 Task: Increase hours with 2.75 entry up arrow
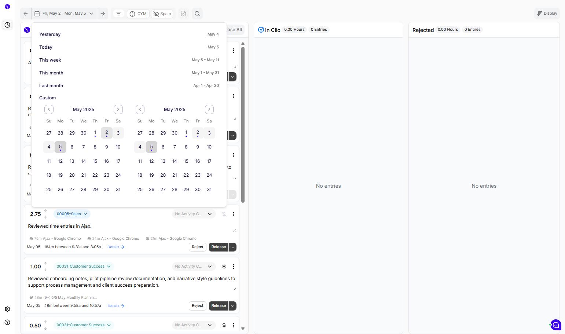45,211
